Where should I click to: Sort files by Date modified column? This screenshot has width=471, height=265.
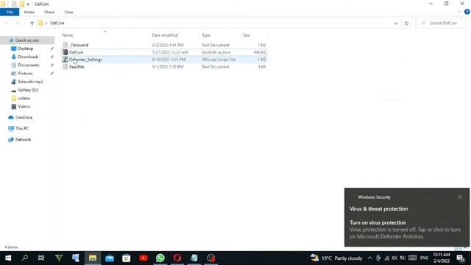(x=165, y=35)
